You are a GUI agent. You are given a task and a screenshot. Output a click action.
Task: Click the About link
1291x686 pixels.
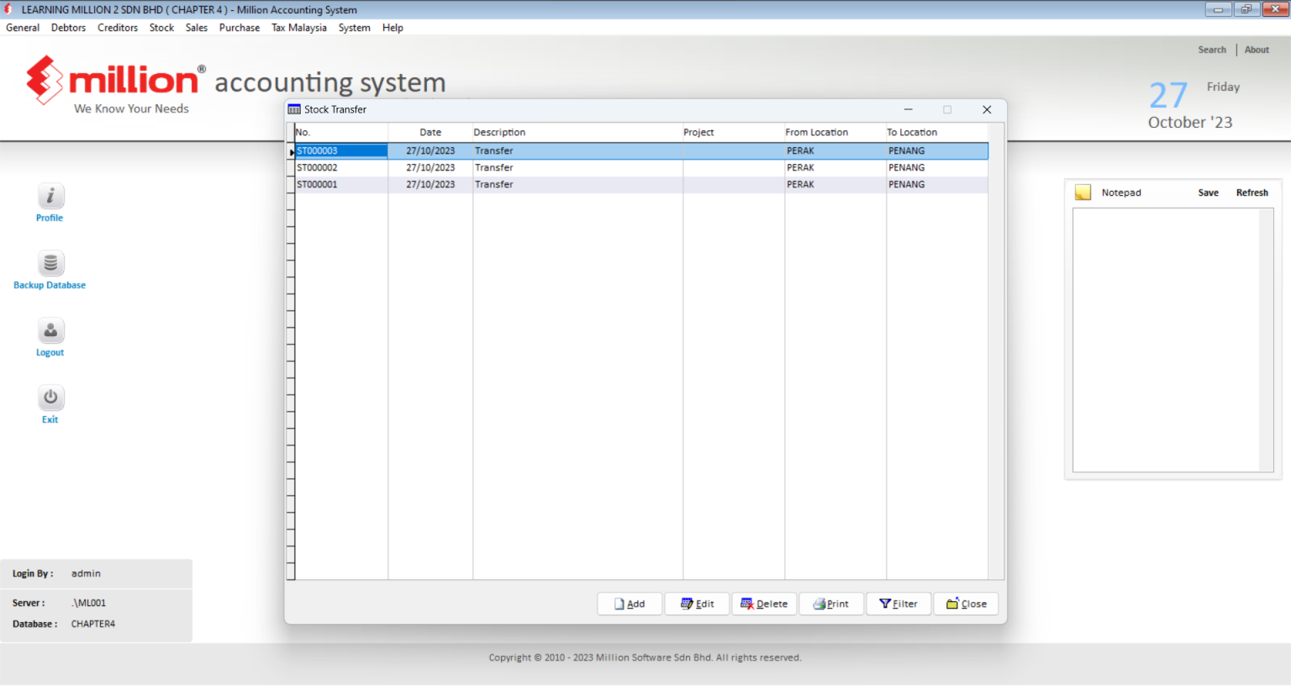click(1257, 50)
